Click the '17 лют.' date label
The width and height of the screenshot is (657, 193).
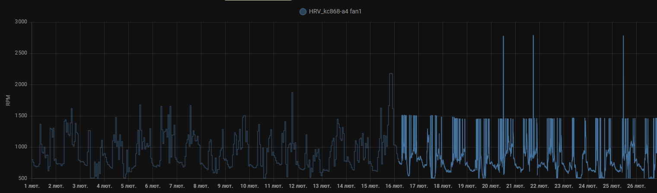click(419, 186)
